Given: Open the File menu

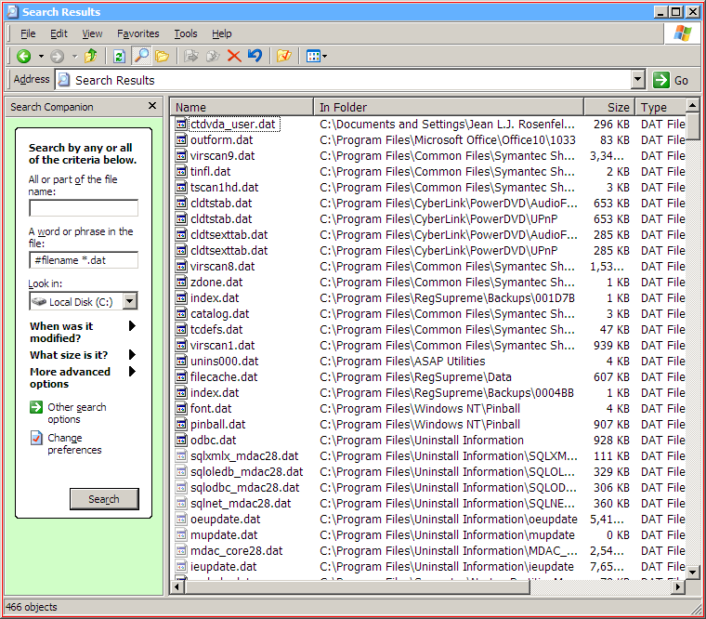Looking at the screenshot, I should [x=28, y=33].
